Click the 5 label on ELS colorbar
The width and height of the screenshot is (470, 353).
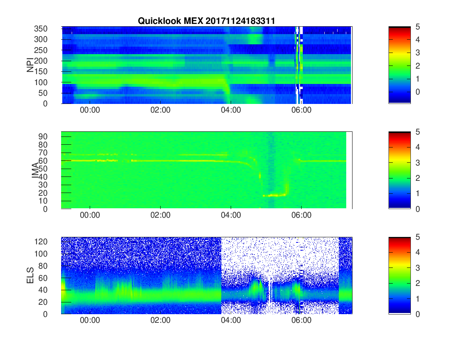point(418,237)
